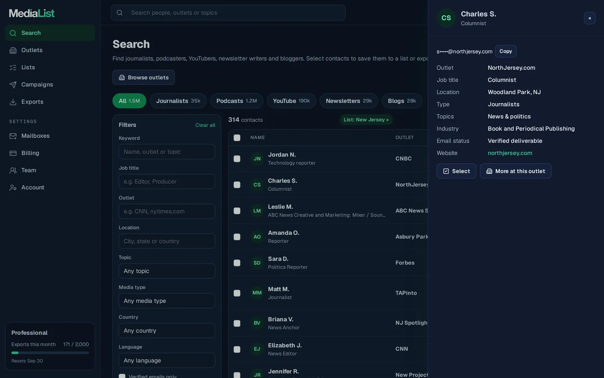Click the Outlets building icon in sidebar
The width and height of the screenshot is (604, 378).
(x=13, y=50)
